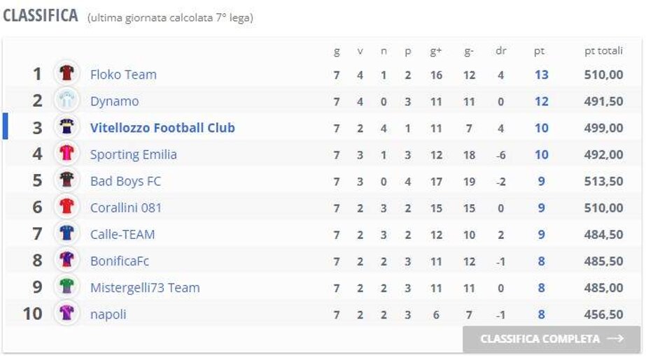The height and width of the screenshot is (357, 646).
Task: Open the Floko Team link
Action: (x=123, y=75)
